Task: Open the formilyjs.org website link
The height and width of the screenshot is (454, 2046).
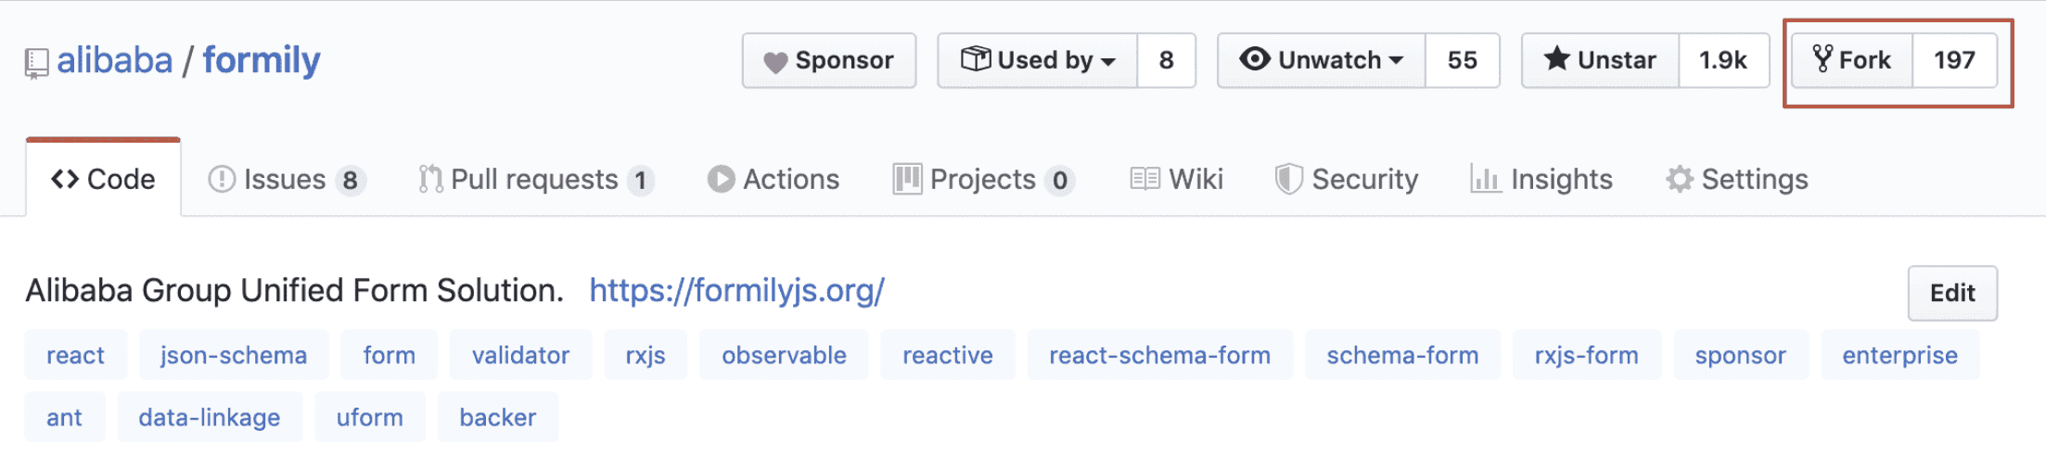Action: click(736, 291)
